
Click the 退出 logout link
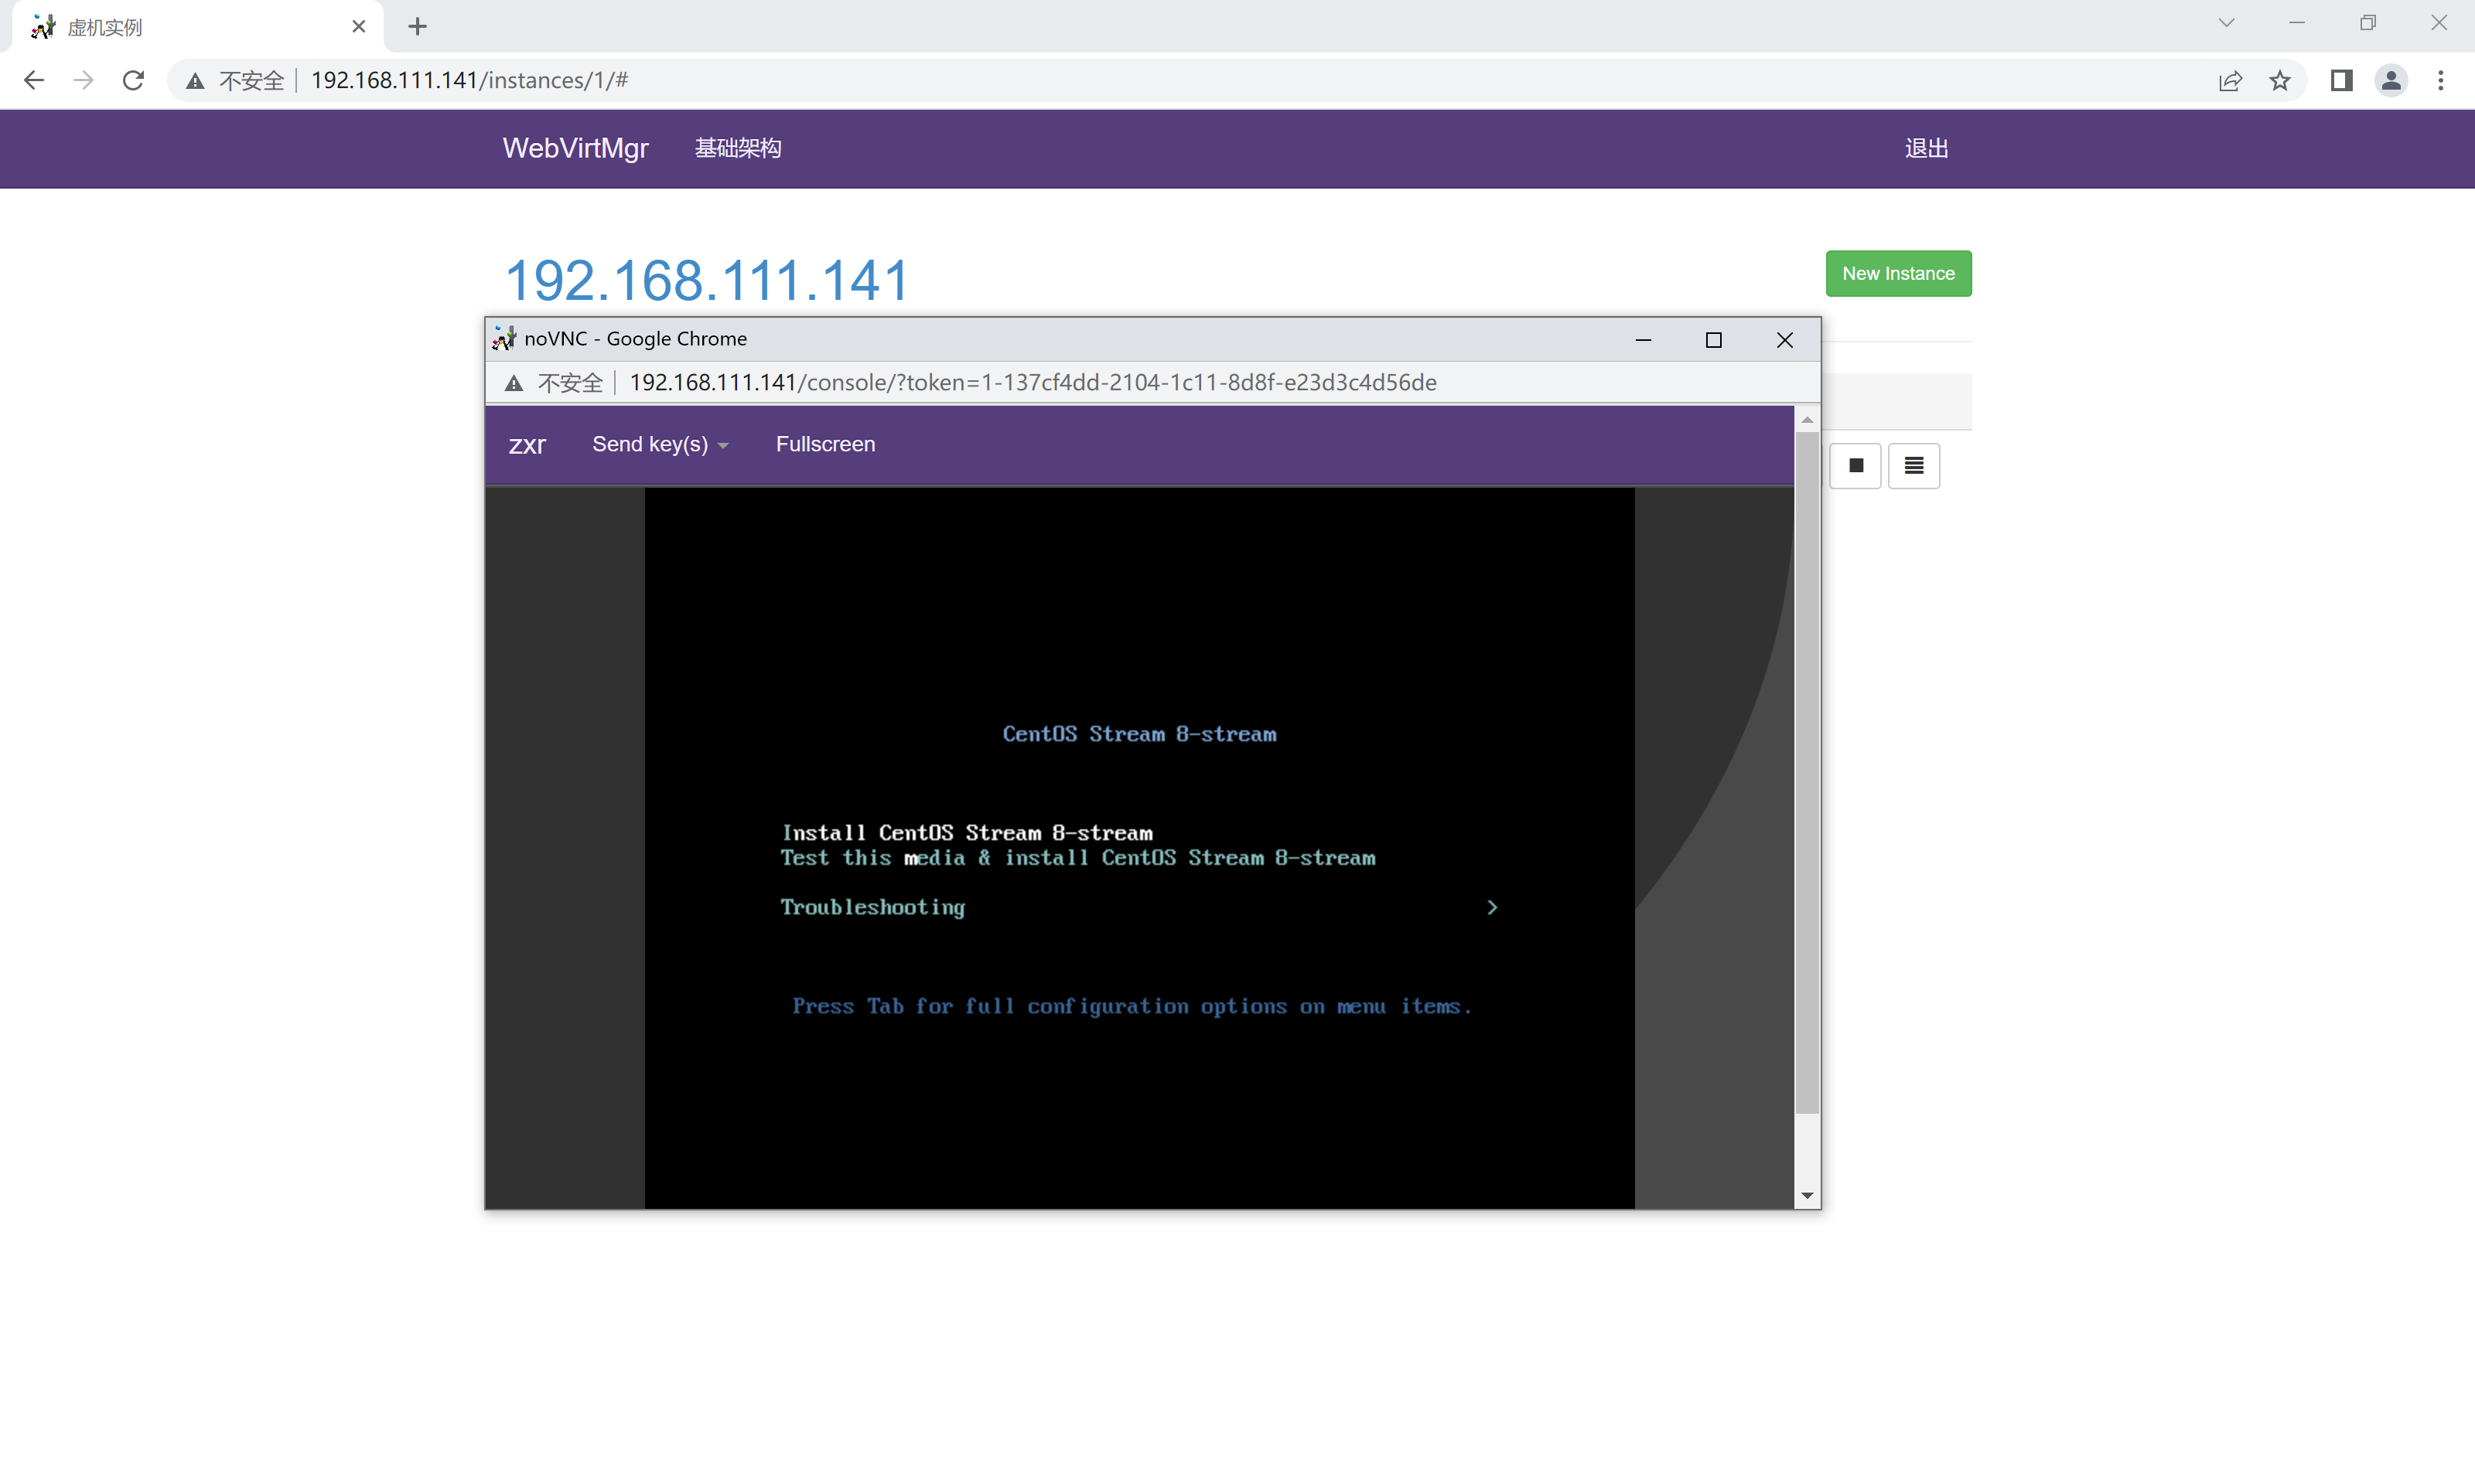click(x=1926, y=148)
